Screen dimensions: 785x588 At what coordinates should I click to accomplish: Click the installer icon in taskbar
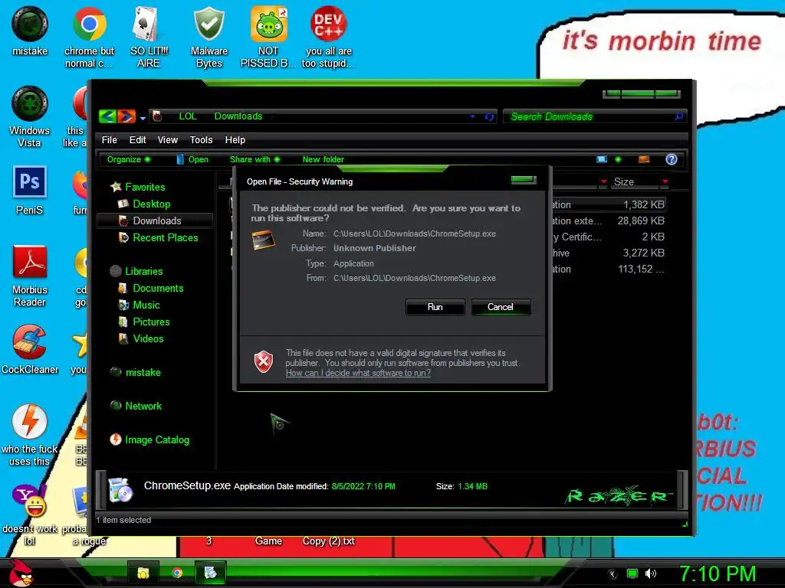[x=210, y=573]
